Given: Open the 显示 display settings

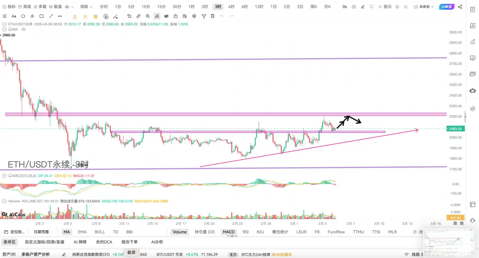Looking at the screenshot, I should [x=385, y=7].
